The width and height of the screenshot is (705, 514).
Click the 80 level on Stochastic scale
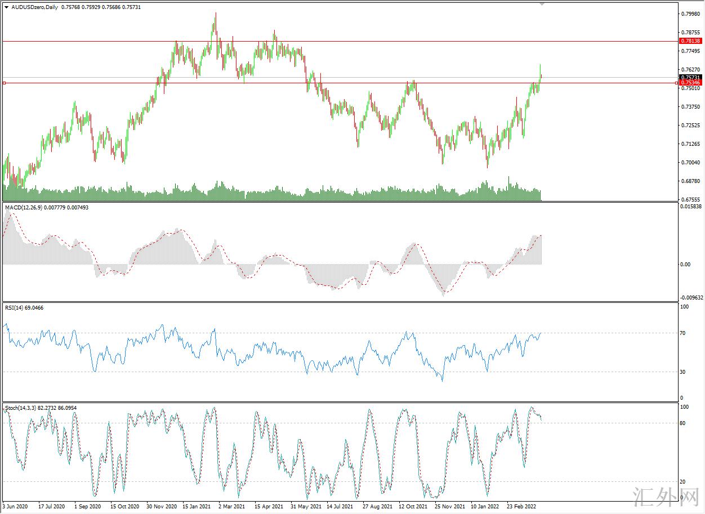tap(684, 423)
